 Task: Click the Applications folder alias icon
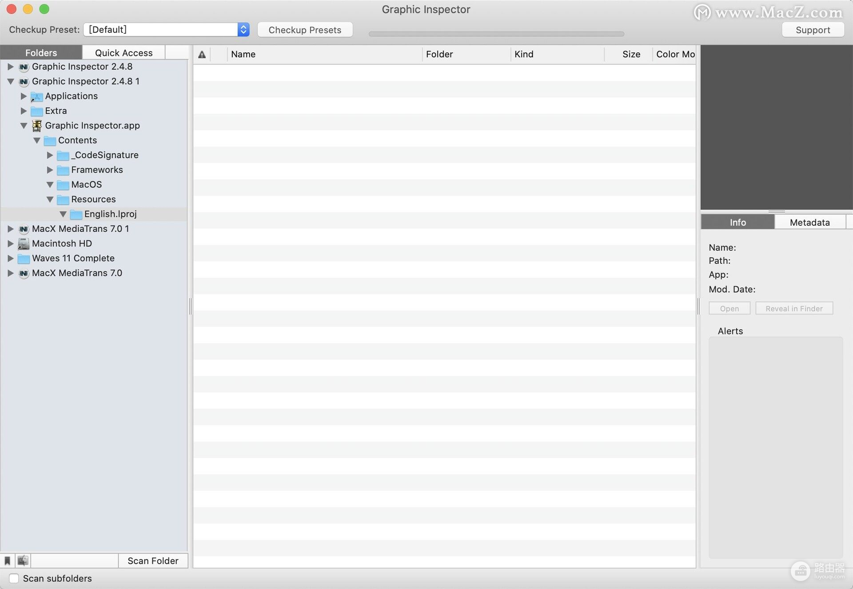(x=36, y=96)
